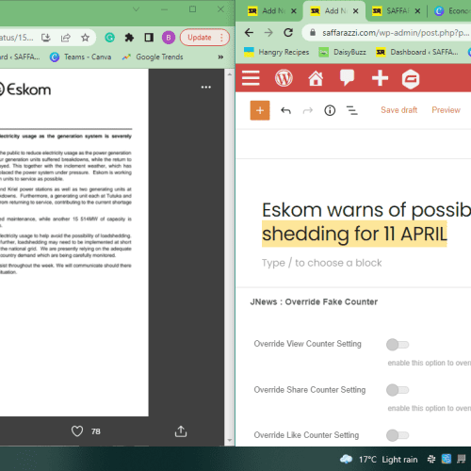Visit site via the home icon
Image resolution: width=471 pixels, height=471 pixels.
coord(316,78)
